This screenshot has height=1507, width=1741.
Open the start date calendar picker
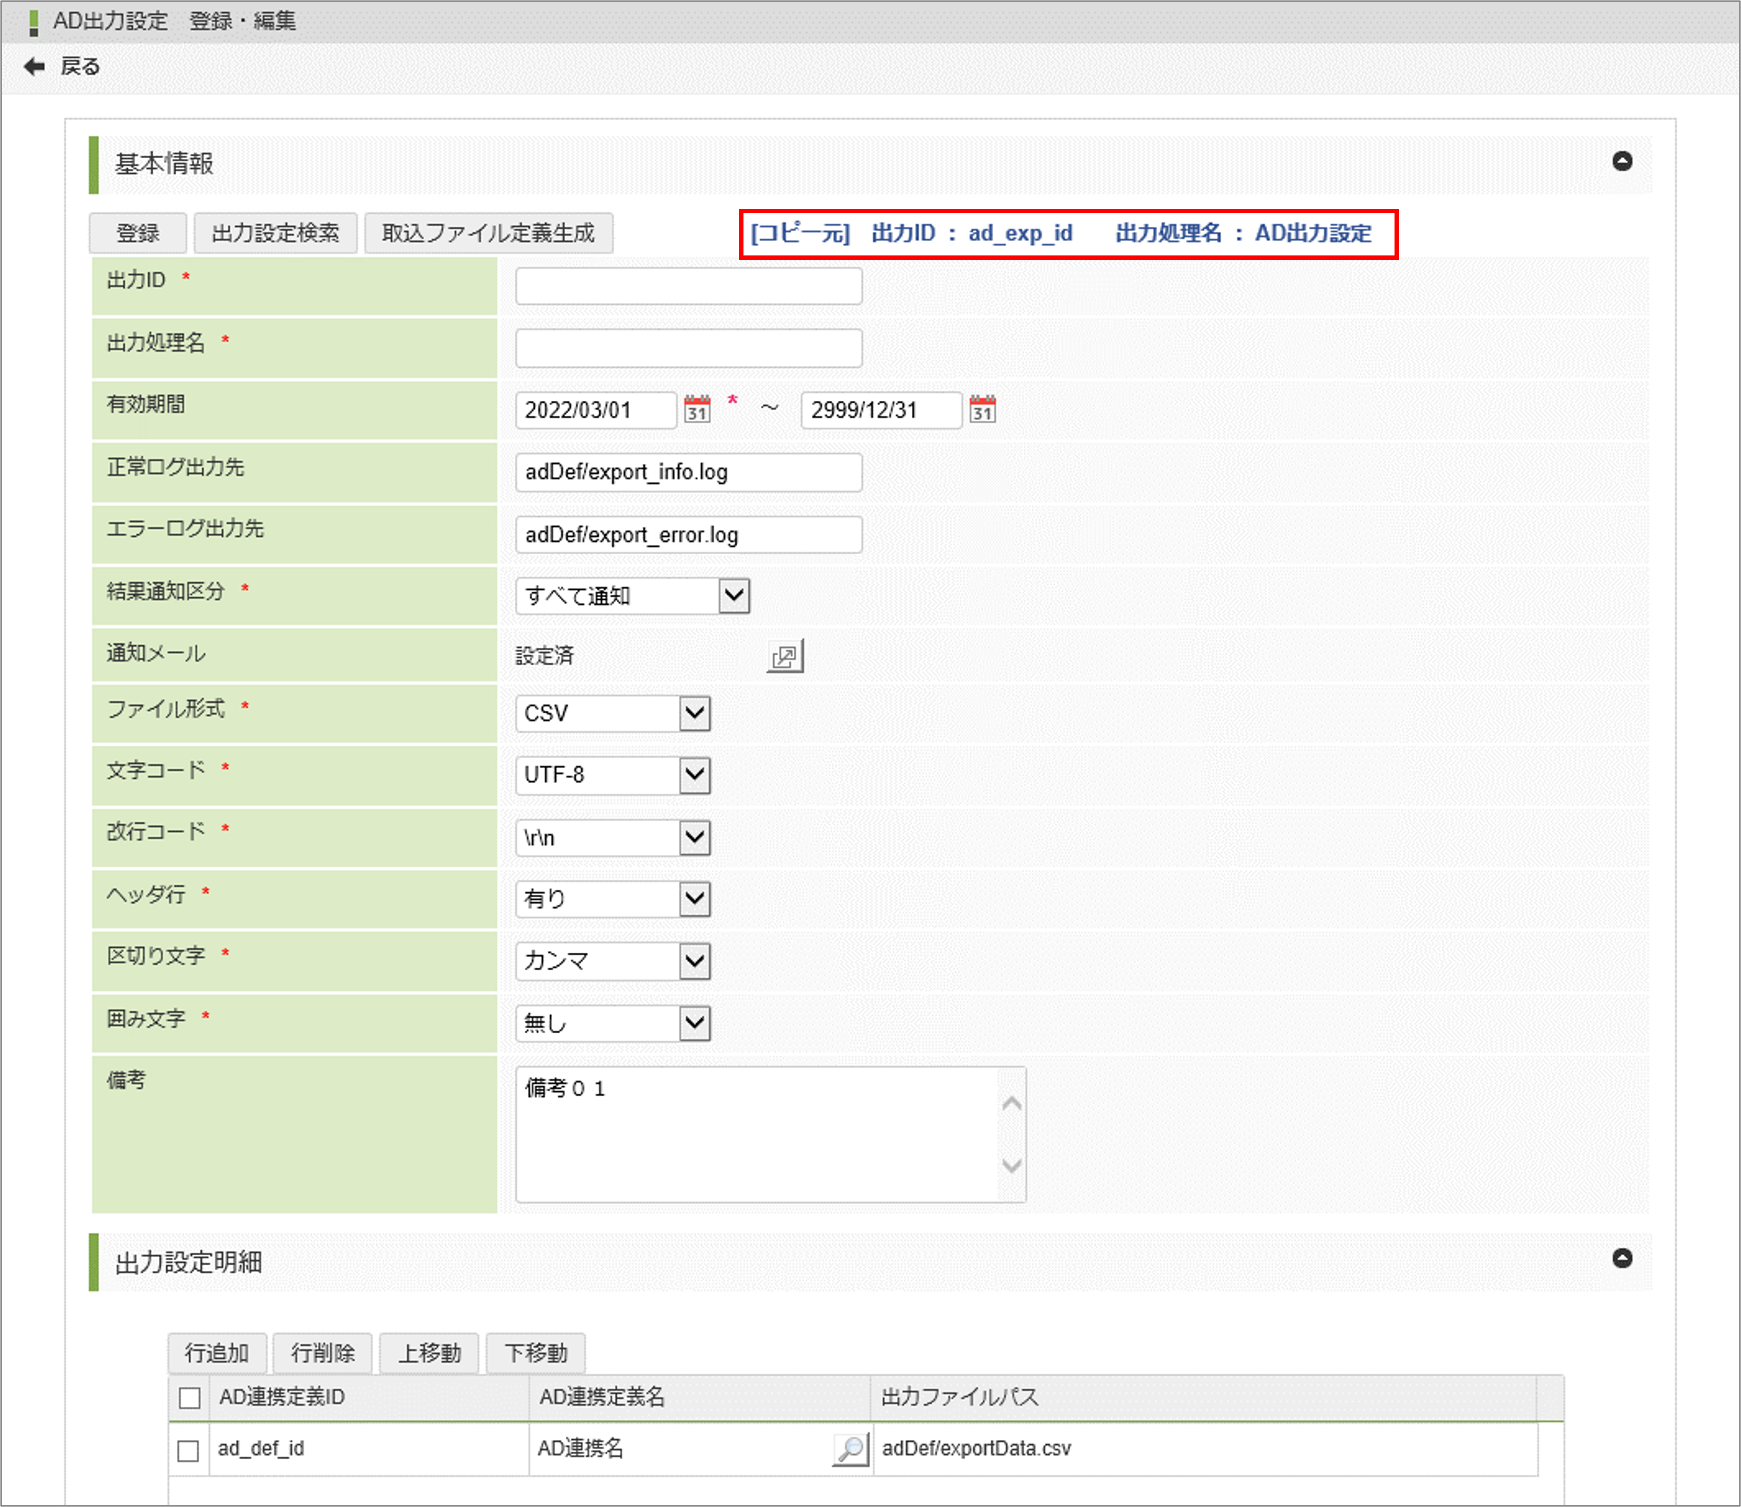click(696, 409)
